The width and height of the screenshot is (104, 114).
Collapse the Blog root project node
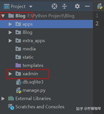(3, 16)
